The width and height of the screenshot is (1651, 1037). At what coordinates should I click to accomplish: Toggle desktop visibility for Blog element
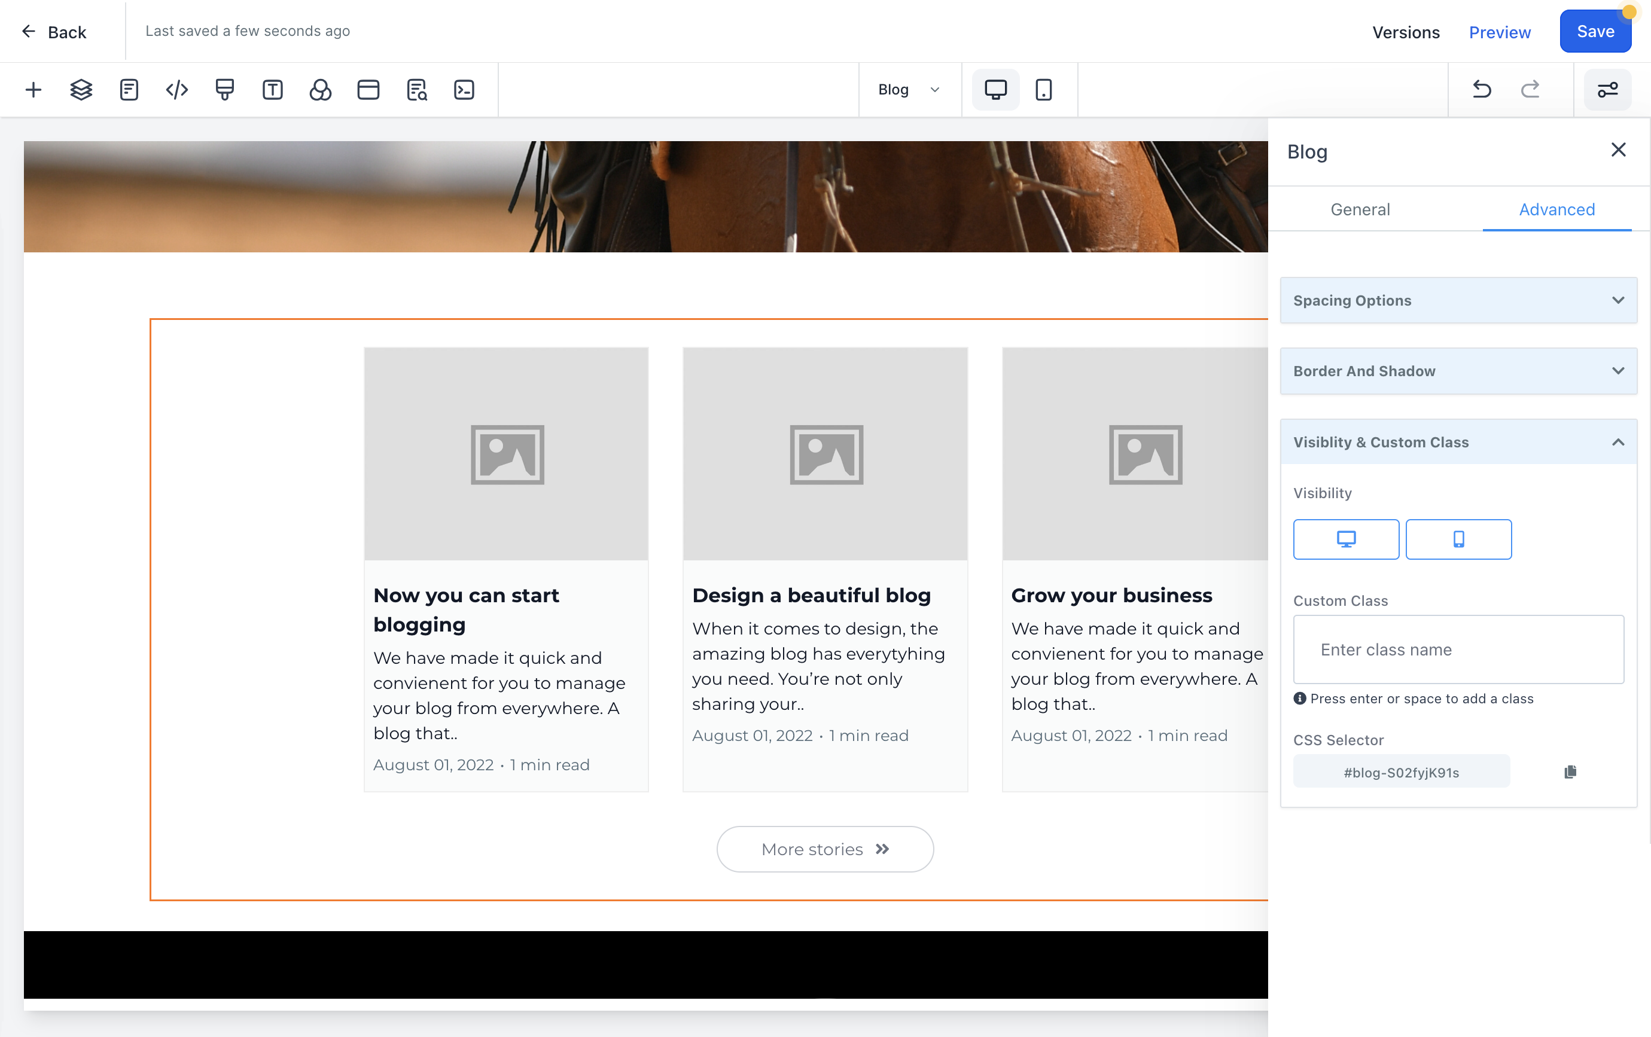[x=1346, y=539]
